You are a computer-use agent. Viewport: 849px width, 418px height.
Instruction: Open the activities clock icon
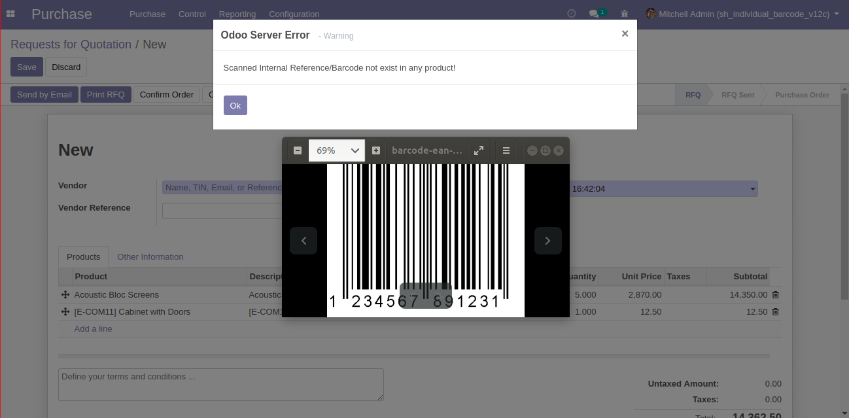571,14
